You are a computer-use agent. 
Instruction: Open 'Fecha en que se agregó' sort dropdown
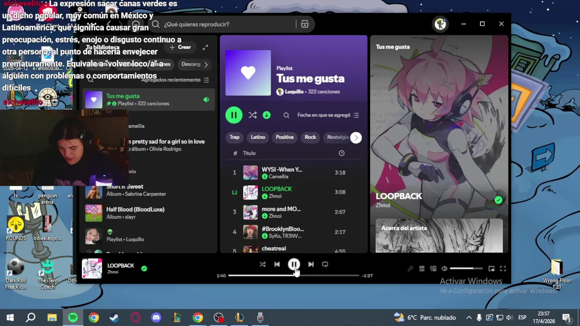click(x=328, y=115)
